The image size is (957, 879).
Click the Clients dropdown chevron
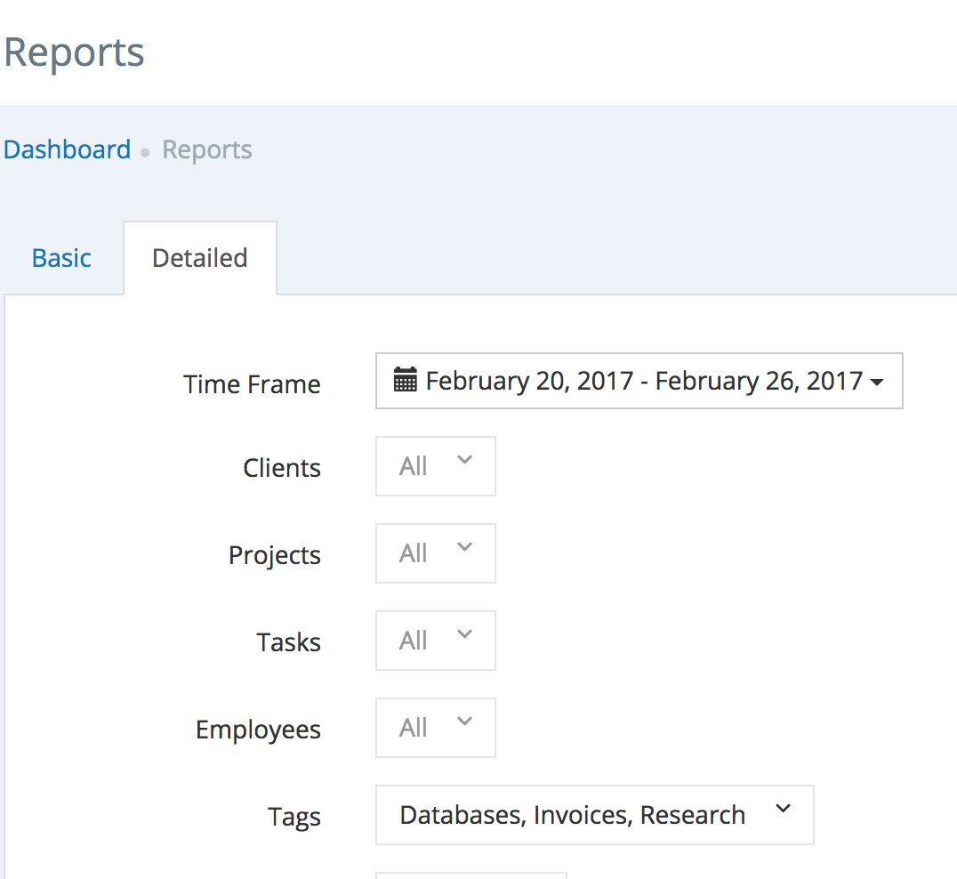[464, 461]
